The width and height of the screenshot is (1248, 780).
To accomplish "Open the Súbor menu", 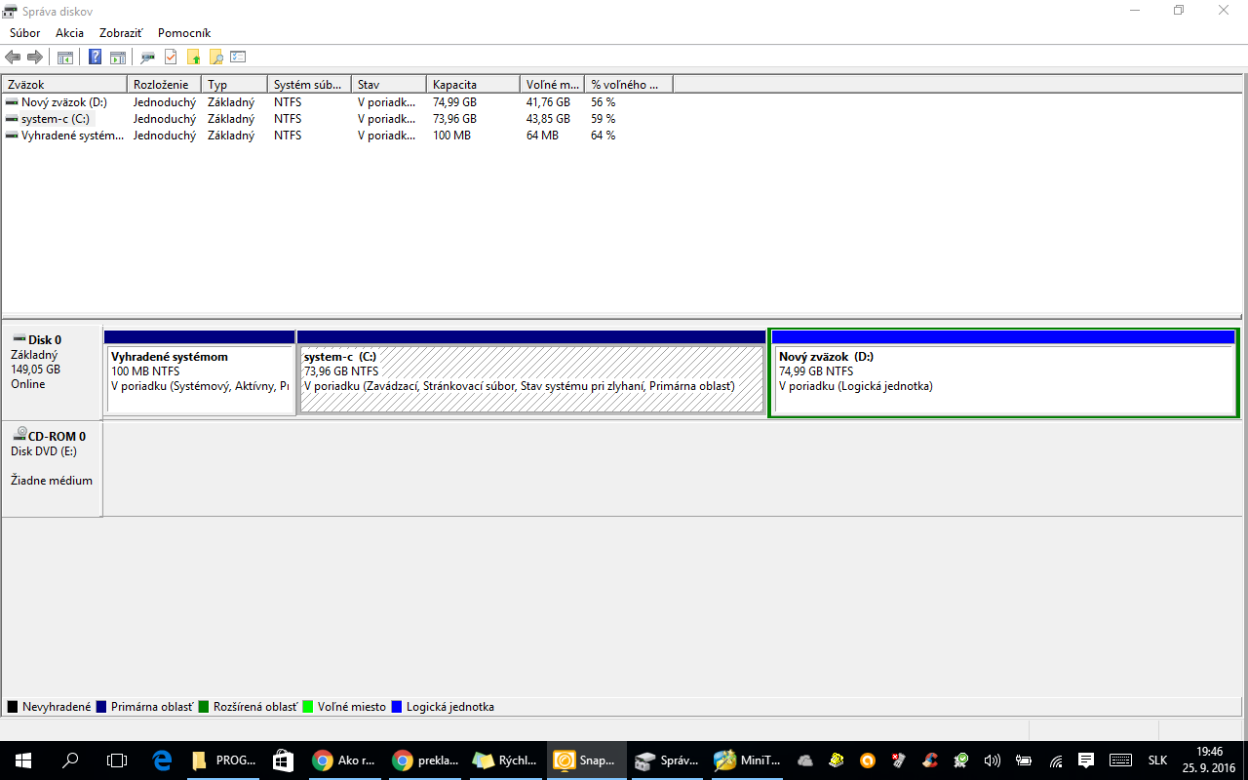I will [x=25, y=33].
